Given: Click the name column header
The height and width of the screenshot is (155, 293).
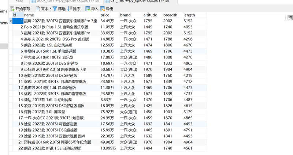Looking at the screenshot, I should pyautogui.click(x=62, y=15).
